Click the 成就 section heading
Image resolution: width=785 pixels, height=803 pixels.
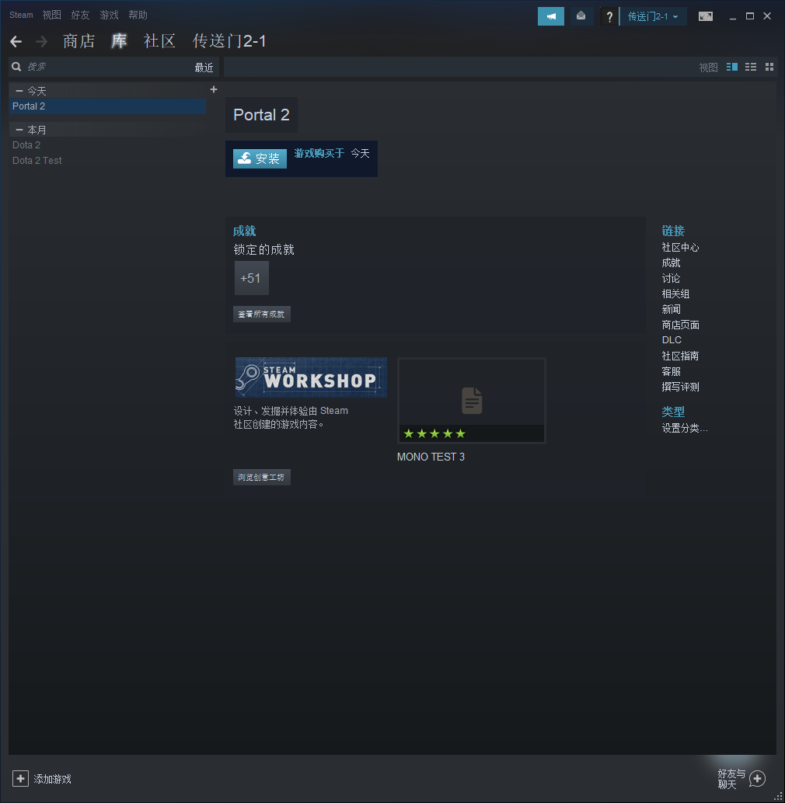[244, 231]
